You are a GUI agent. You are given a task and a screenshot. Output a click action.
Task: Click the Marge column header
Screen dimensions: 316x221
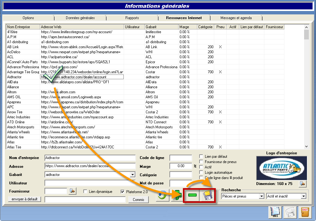188,27
